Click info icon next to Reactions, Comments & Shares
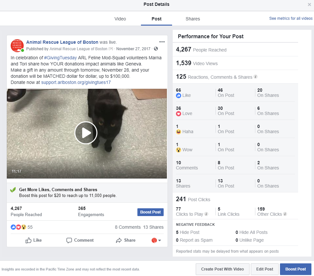Viewport: 314px width, 276px height. [x=256, y=77]
